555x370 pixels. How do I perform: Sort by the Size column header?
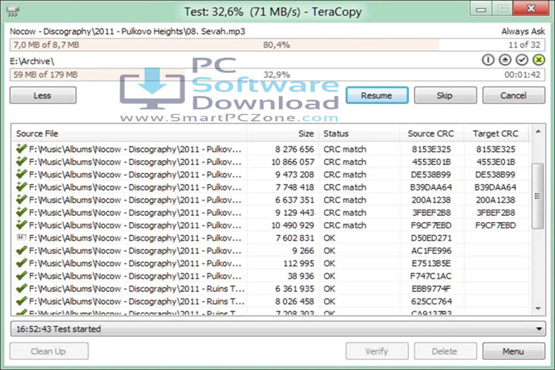click(x=283, y=133)
